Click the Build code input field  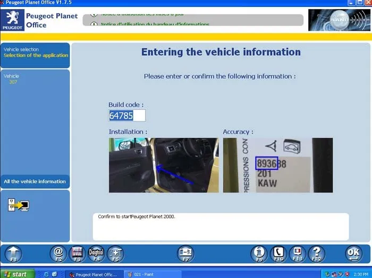tap(127, 116)
